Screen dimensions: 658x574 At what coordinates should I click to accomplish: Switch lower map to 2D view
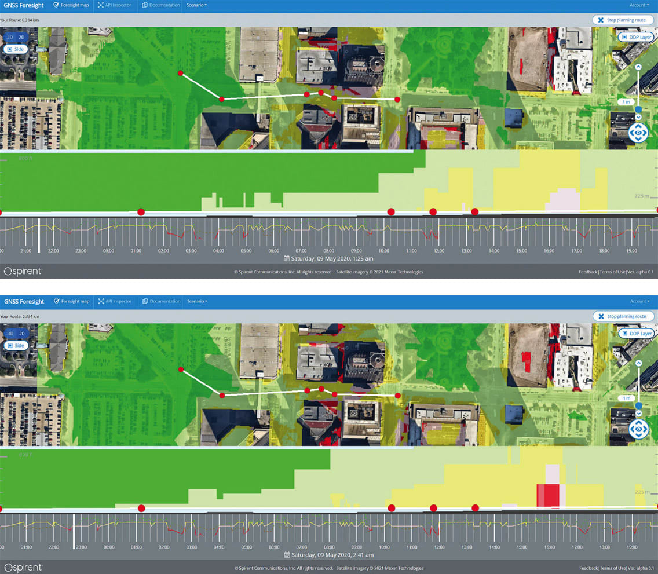pos(22,334)
